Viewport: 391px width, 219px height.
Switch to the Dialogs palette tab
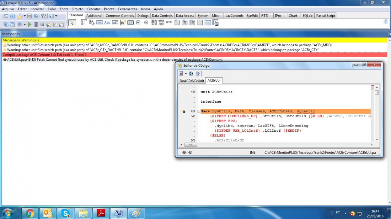point(143,16)
